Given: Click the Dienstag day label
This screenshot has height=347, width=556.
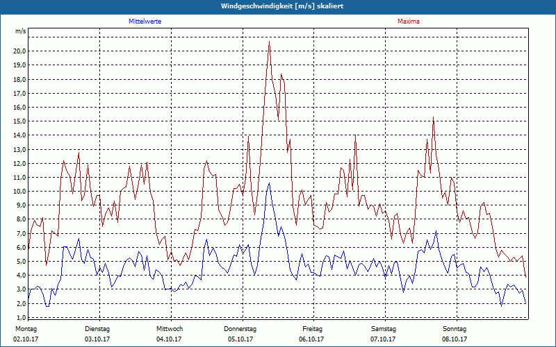Looking at the screenshot, I should 97,329.
